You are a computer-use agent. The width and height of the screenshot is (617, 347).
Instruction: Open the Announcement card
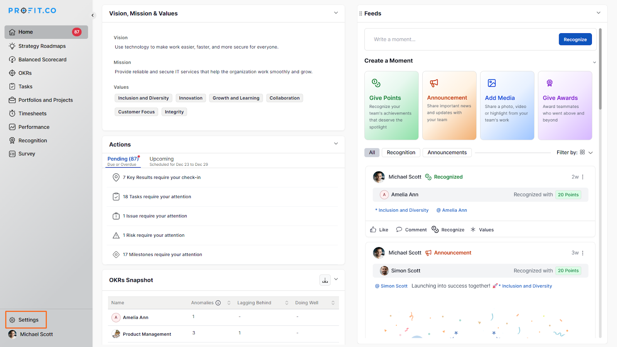tap(449, 105)
